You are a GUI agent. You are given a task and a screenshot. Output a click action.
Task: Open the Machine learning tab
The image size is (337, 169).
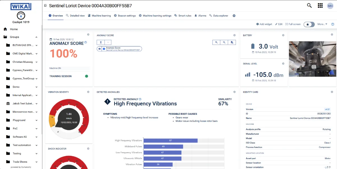99,16
